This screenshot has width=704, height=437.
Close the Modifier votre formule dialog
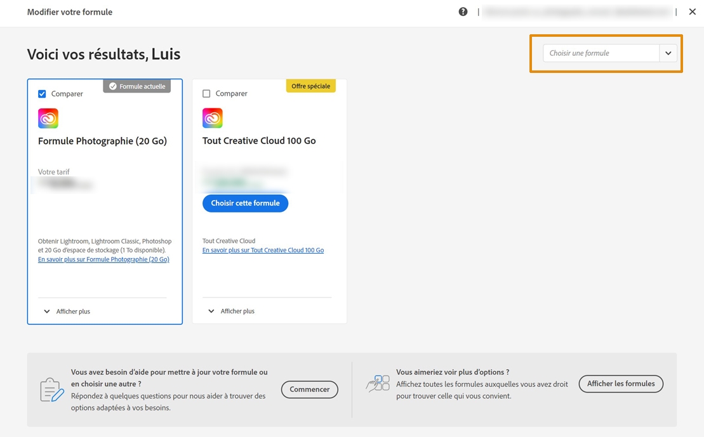click(693, 12)
